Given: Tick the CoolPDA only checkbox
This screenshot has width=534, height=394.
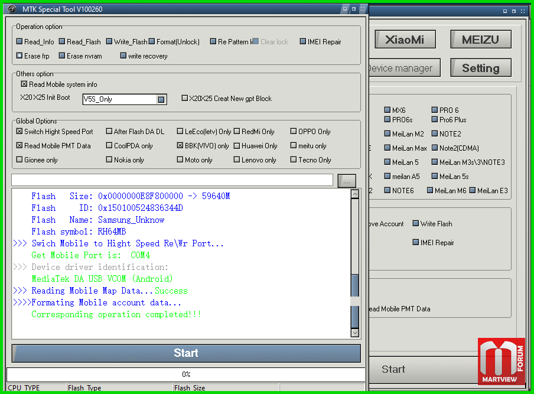Looking at the screenshot, I should point(109,145).
